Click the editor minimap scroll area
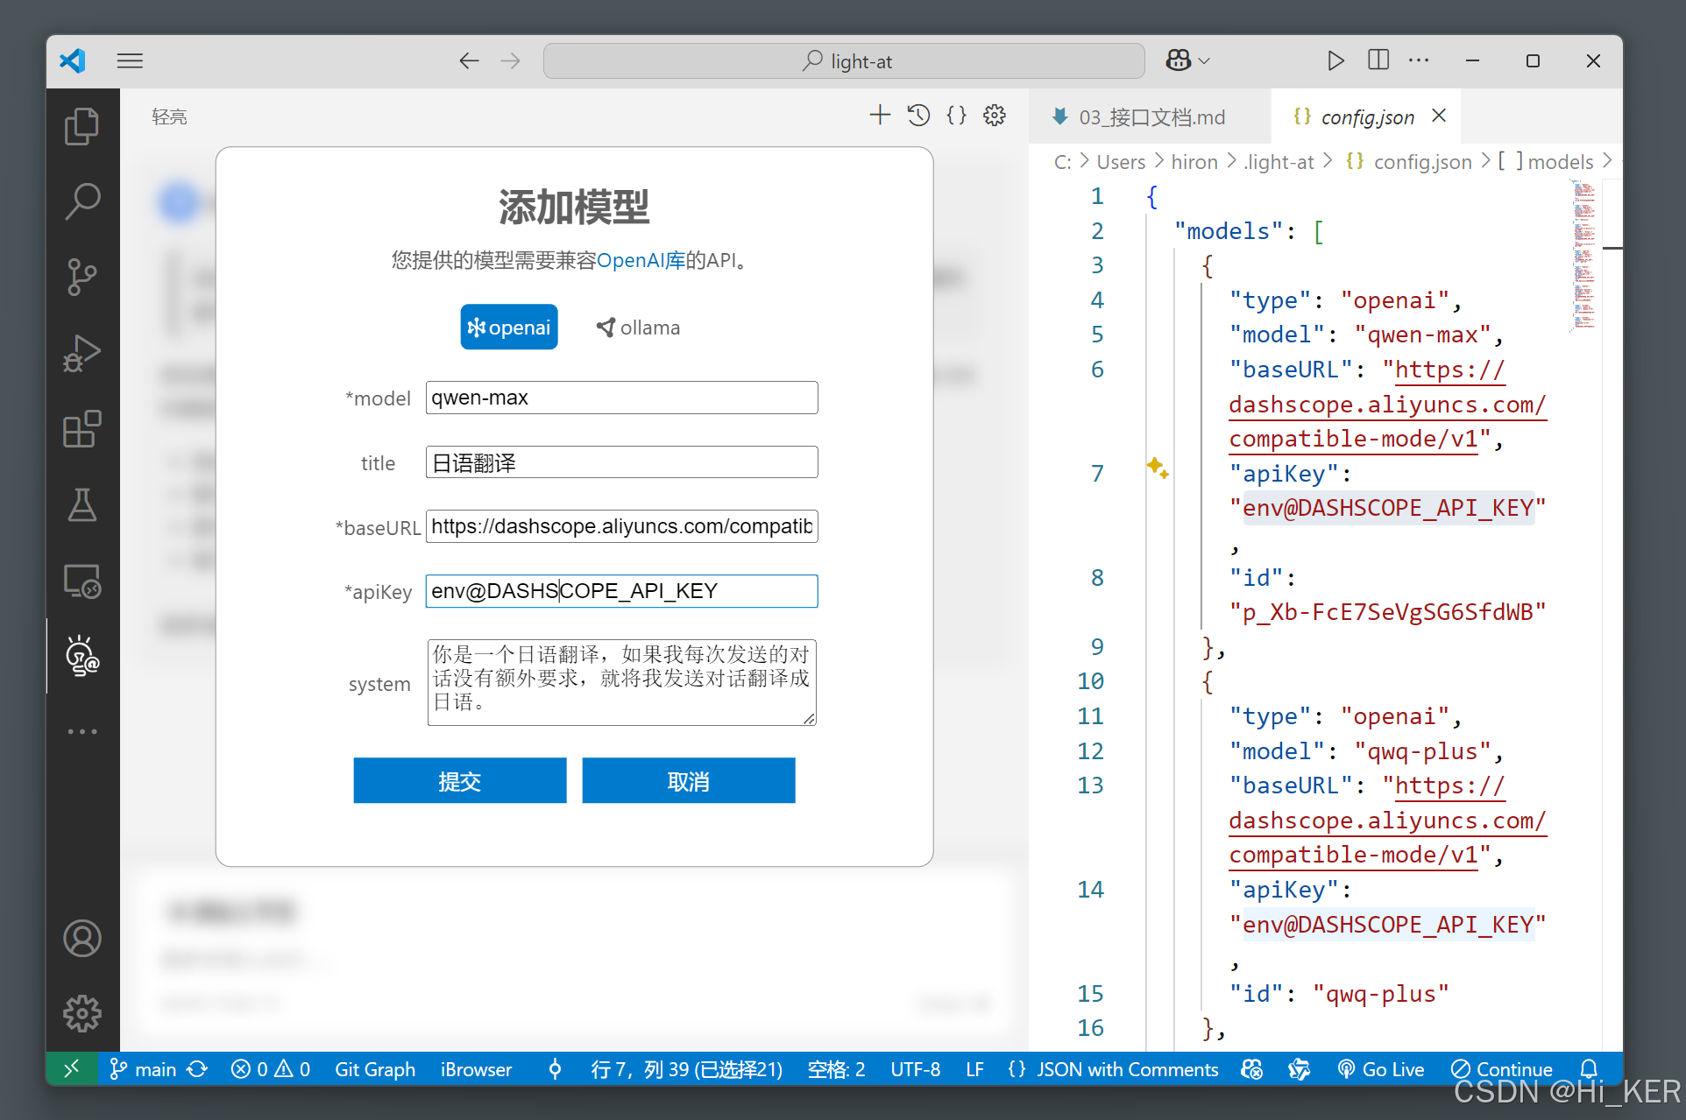1686x1120 pixels. (x=1583, y=254)
